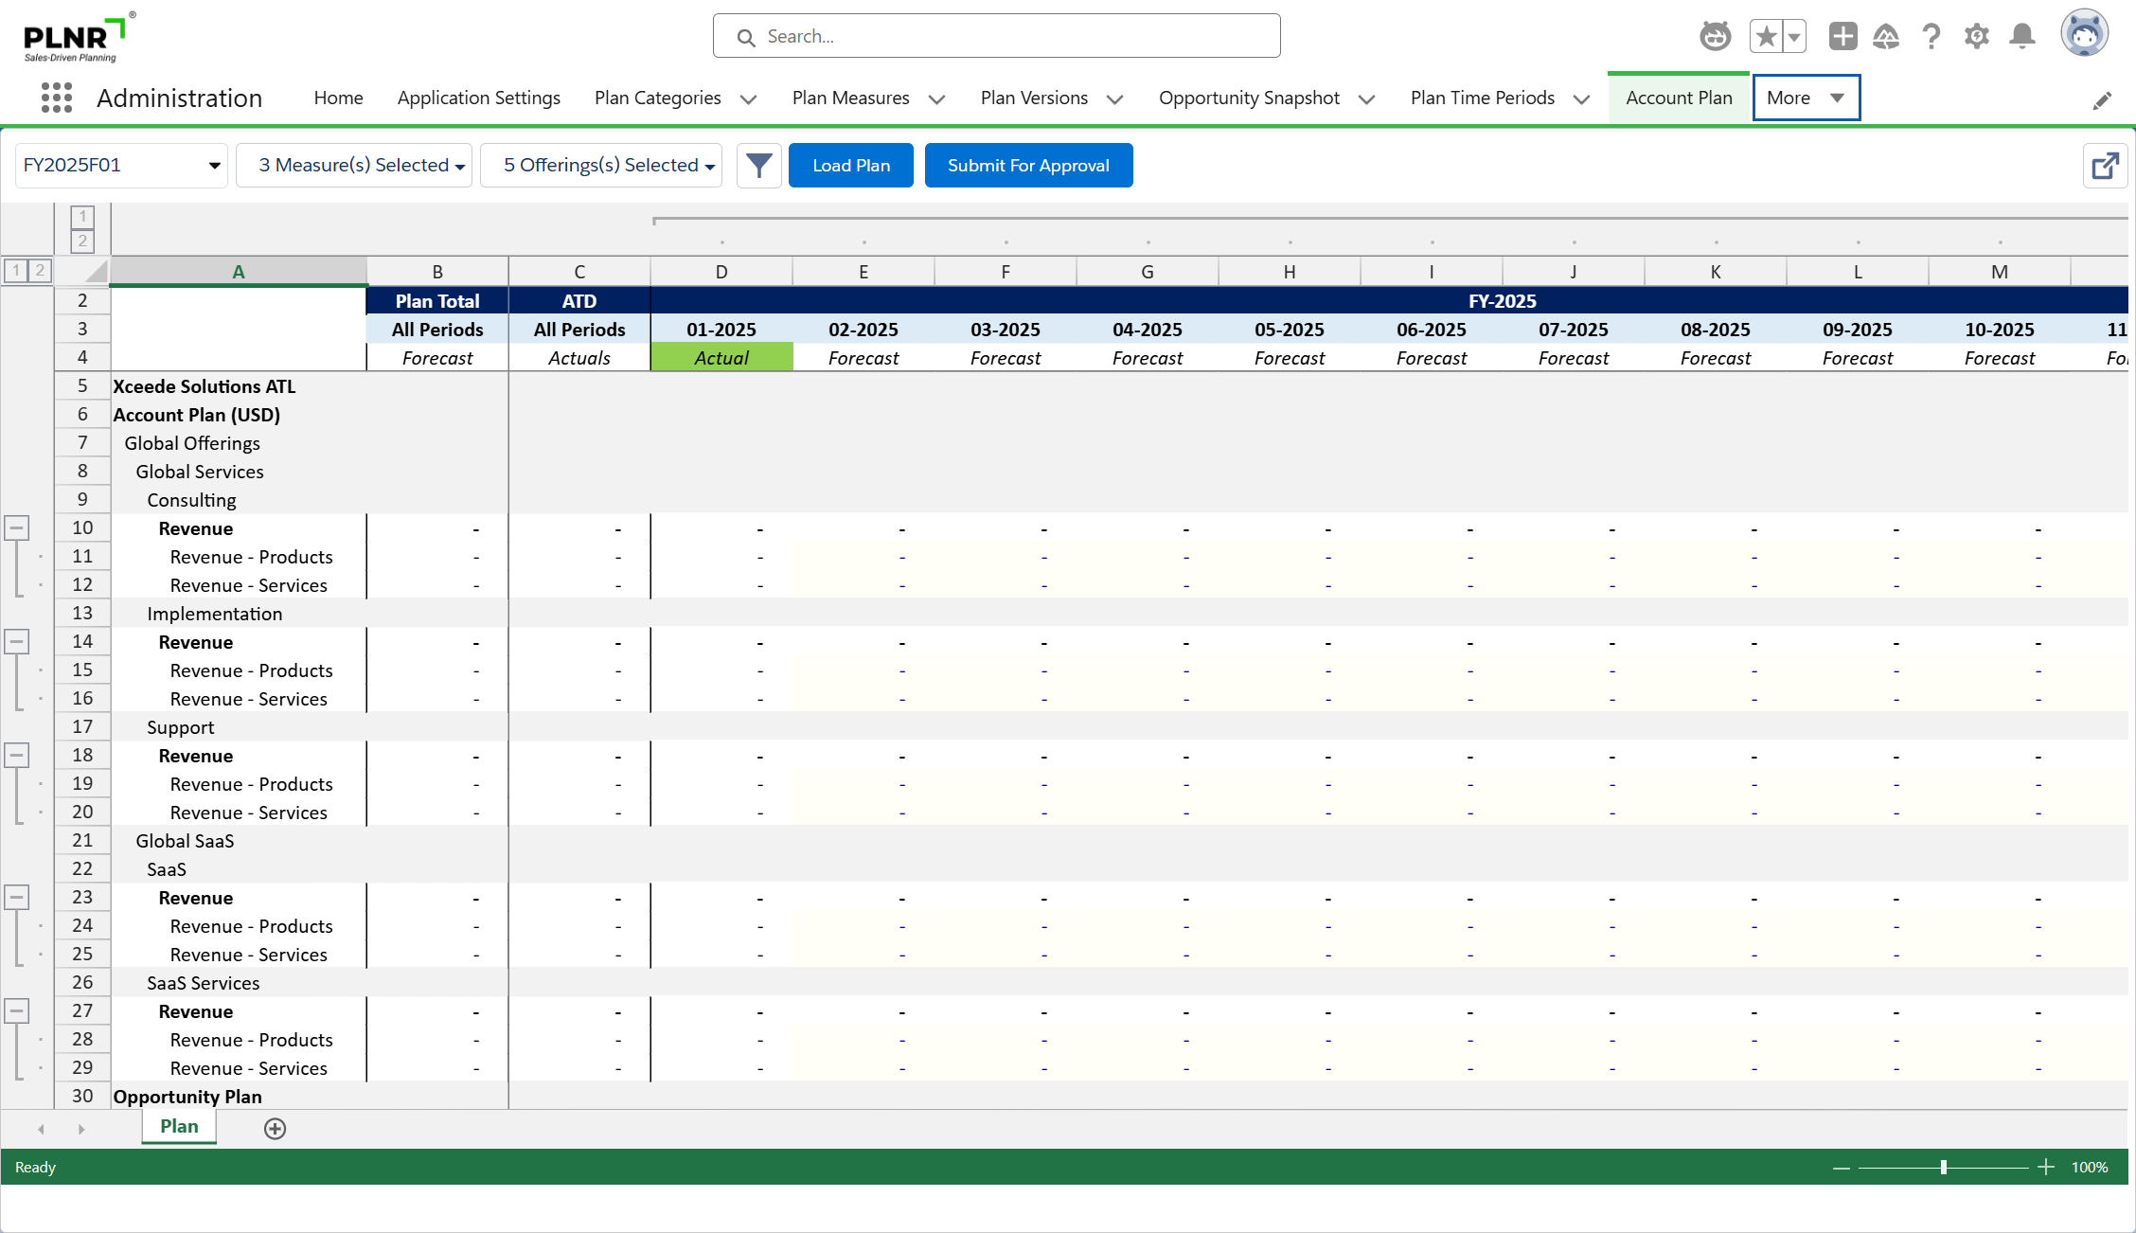Viewport: 2136px width, 1233px height.
Task: Click Submit For Approval button
Action: coord(1028,166)
